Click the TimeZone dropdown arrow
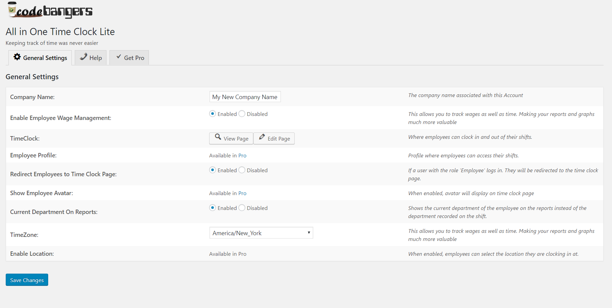The width and height of the screenshot is (612, 308). 308,233
